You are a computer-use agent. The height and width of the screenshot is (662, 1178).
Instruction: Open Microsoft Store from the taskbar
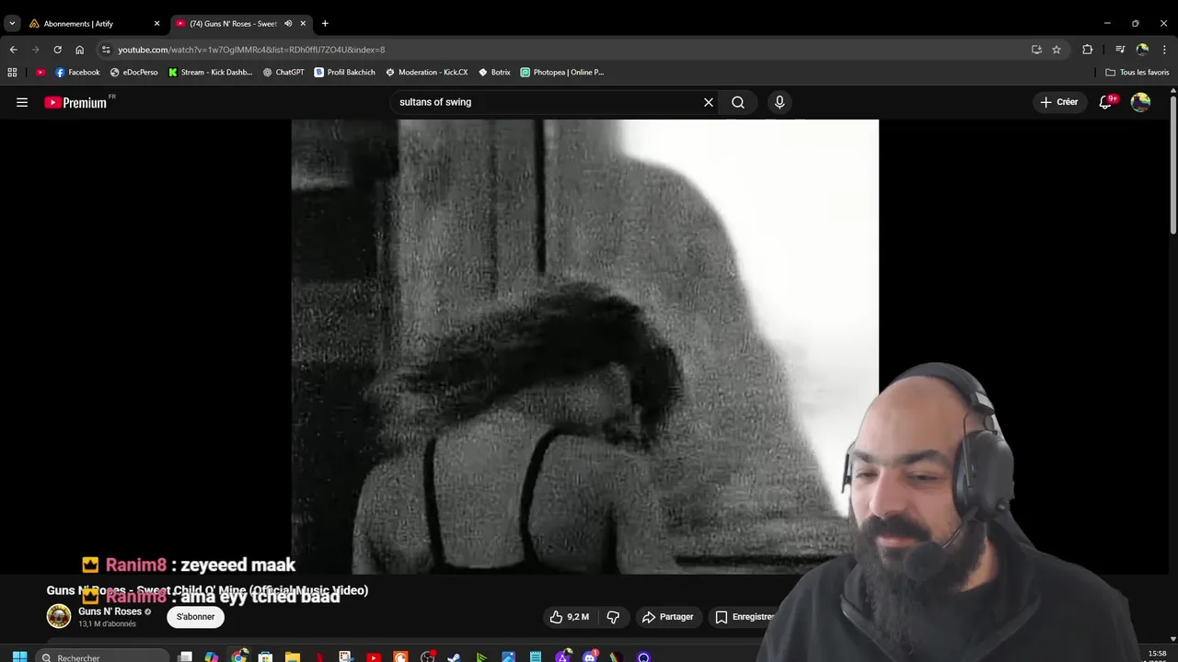(265, 656)
